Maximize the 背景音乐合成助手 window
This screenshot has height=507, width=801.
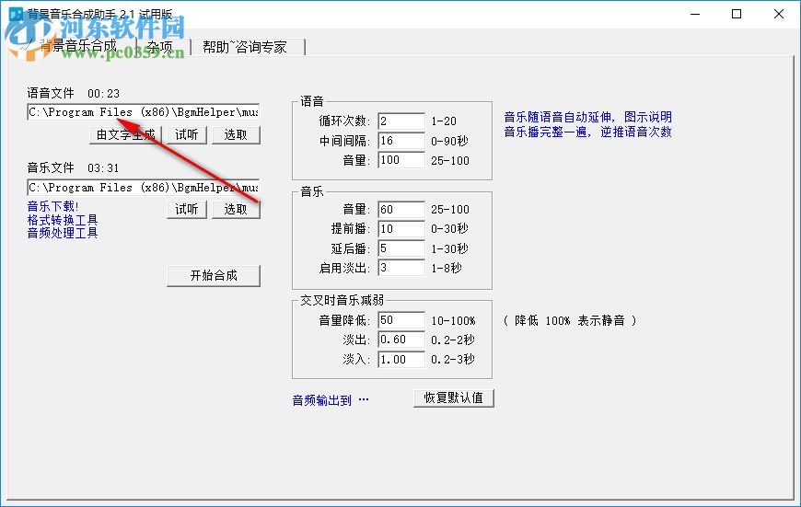[737, 14]
